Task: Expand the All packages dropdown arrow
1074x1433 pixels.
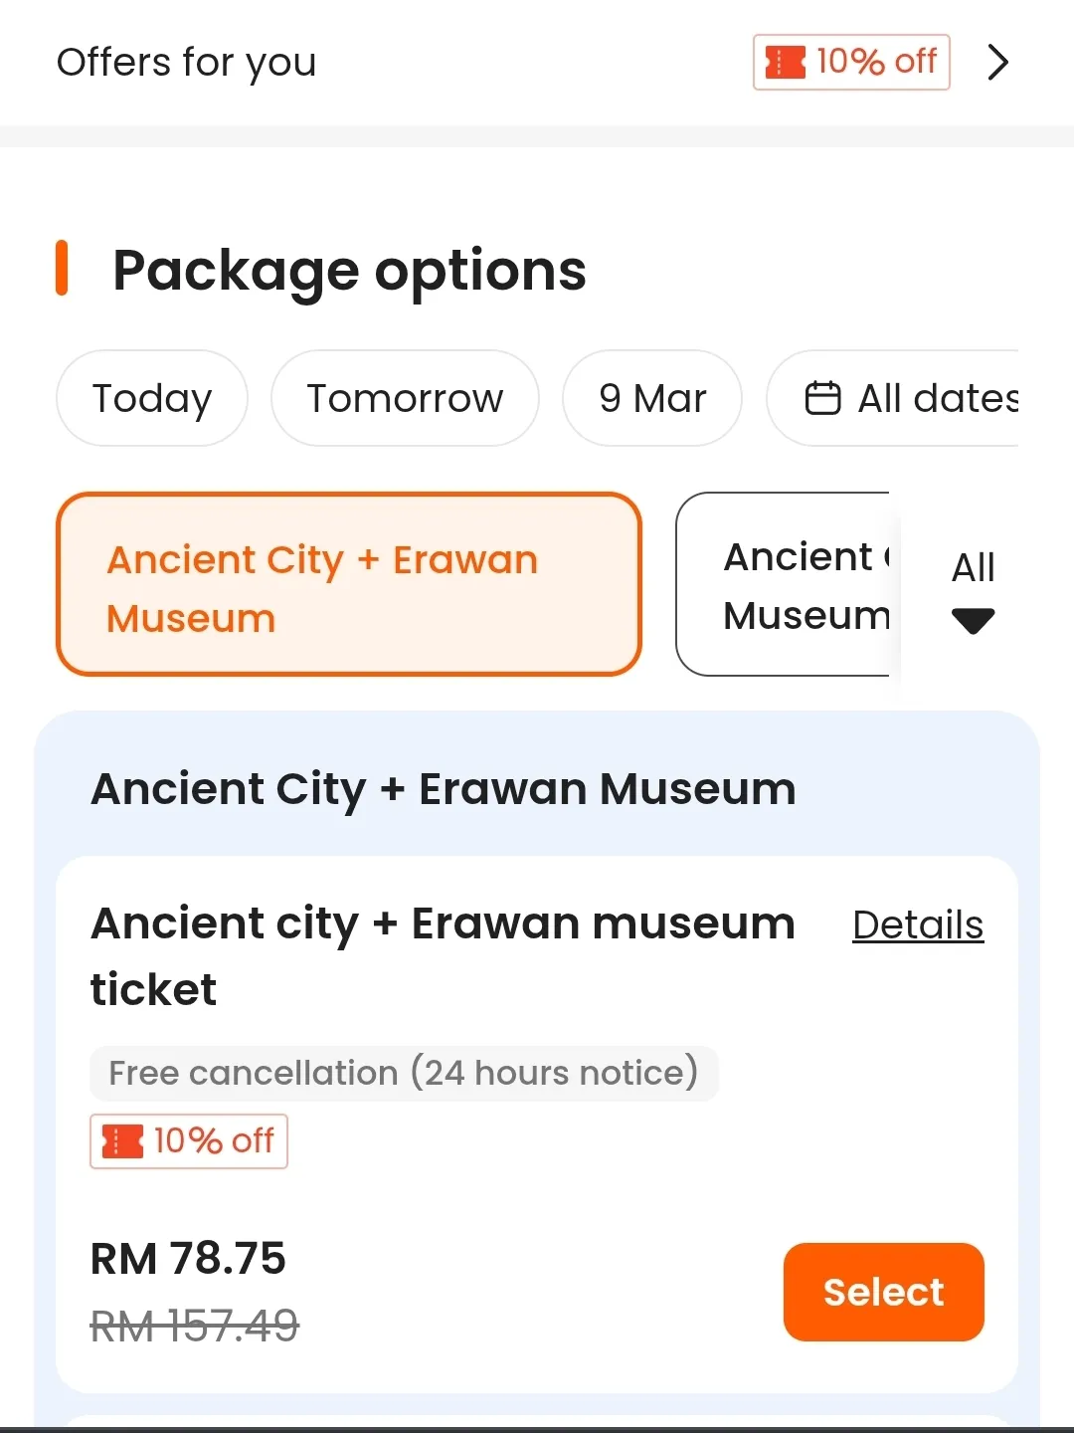Action: pyautogui.click(x=973, y=621)
